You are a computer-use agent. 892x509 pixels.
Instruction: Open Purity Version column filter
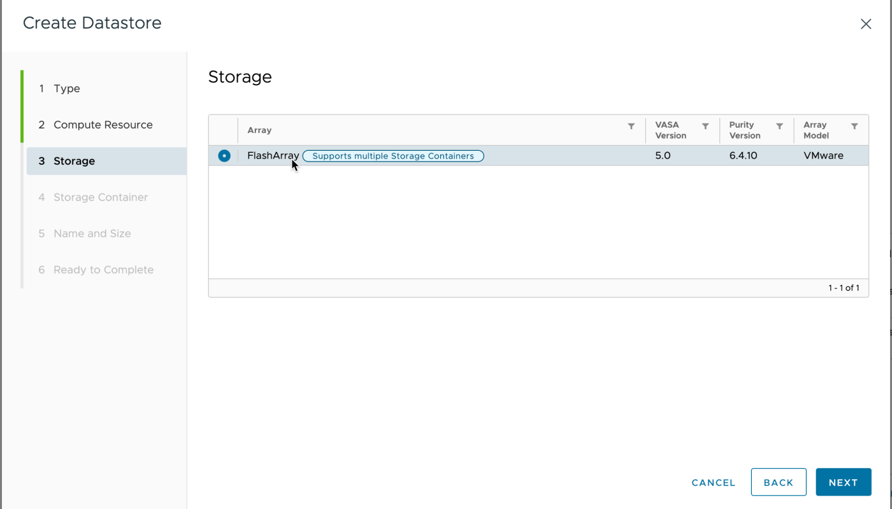coord(779,127)
